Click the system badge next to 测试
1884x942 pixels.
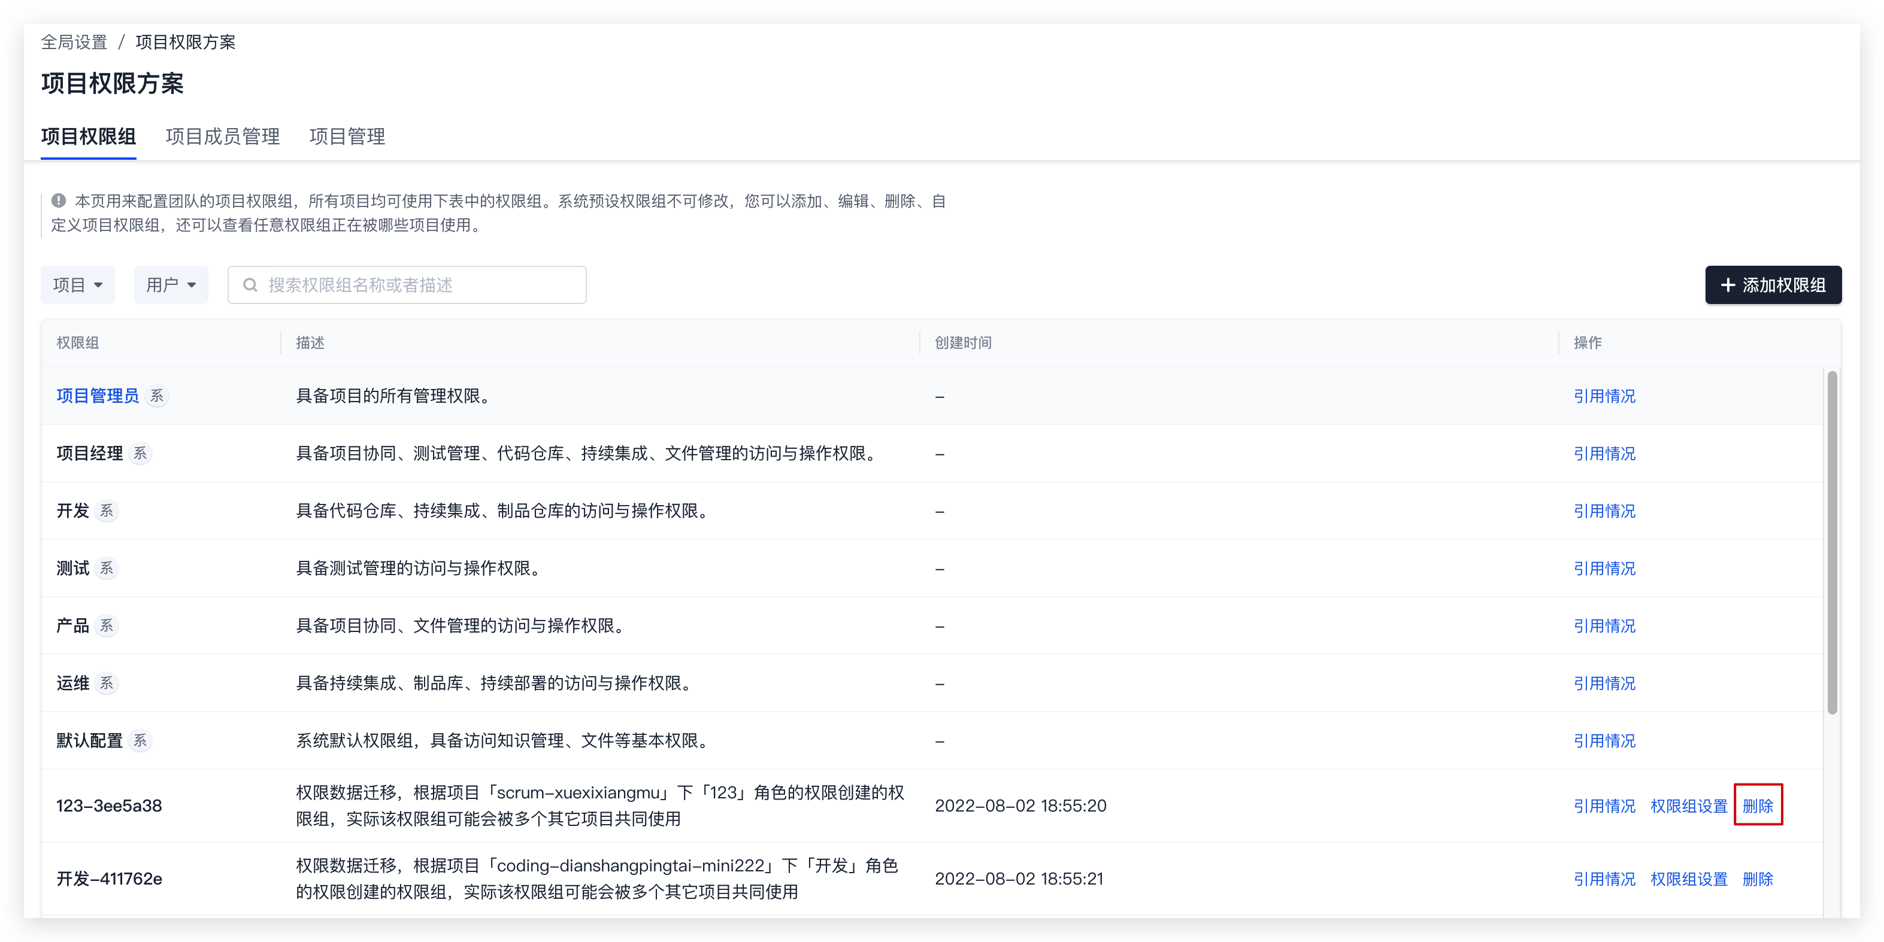click(107, 569)
